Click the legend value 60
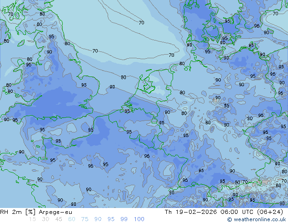 (x=72, y=219)
